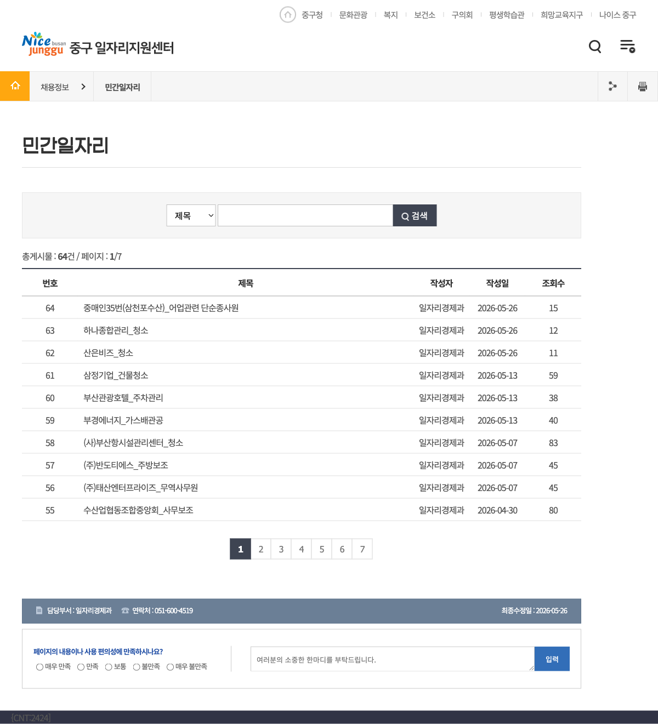Image resolution: width=658 pixels, height=724 pixels.
Task: Open the 중구청 top link
Action: click(x=312, y=15)
